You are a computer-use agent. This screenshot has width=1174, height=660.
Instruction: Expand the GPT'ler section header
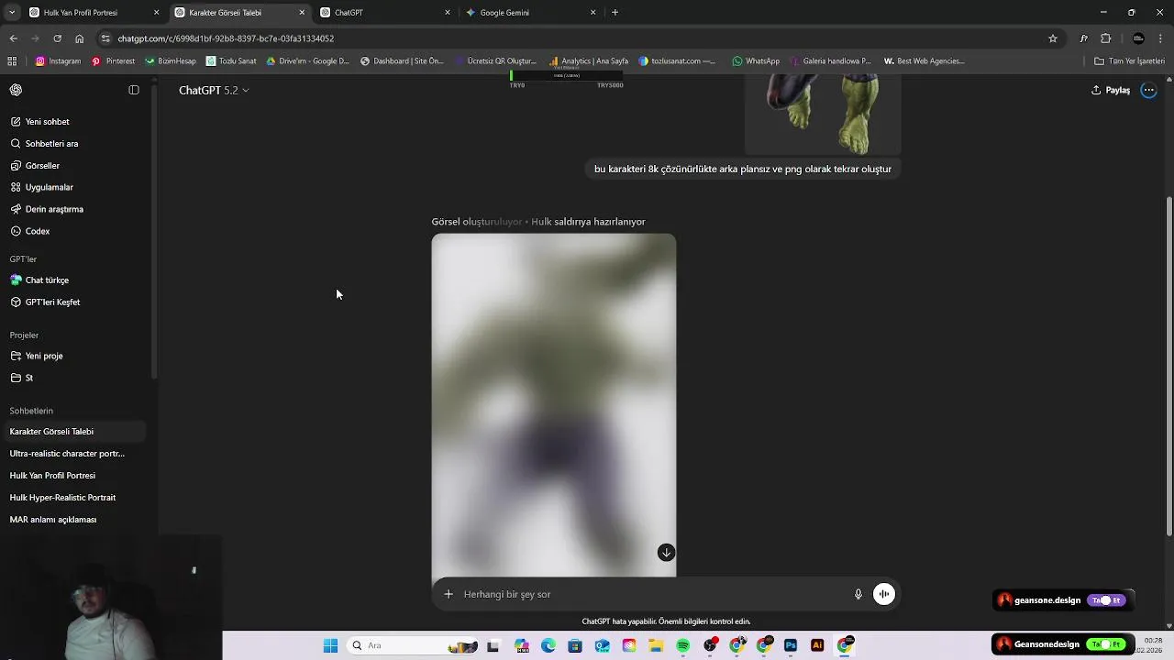pyautogui.click(x=24, y=259)
